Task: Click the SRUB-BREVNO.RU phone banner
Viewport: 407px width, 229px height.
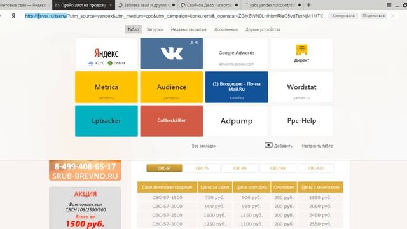Action: [85, 170]
